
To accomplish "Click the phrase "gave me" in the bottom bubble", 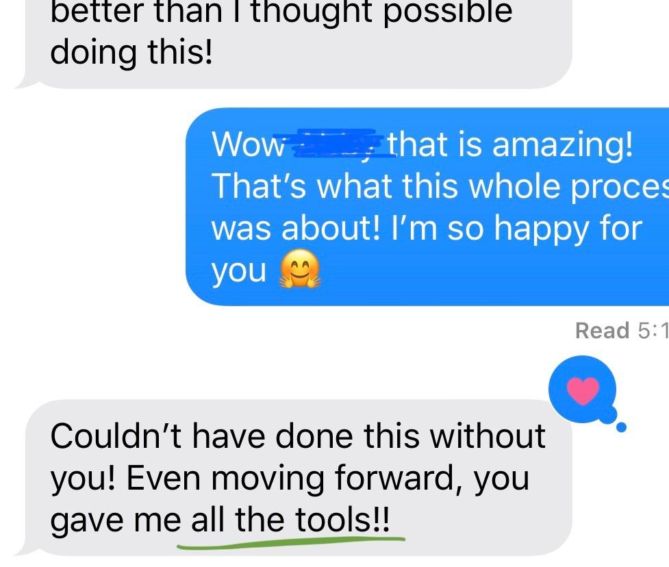I will 115,521.
